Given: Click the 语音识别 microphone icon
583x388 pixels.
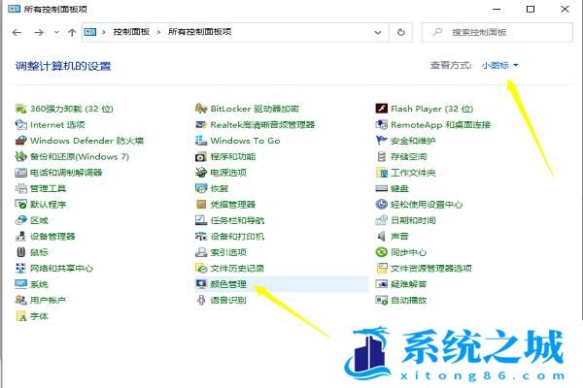Looking at the screenshot, I should pyautogui.click(x=201, y=300).
